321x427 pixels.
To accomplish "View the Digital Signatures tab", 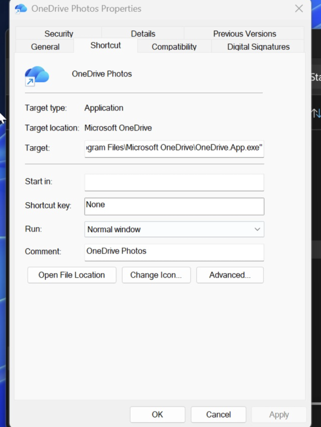I will 258,47.
